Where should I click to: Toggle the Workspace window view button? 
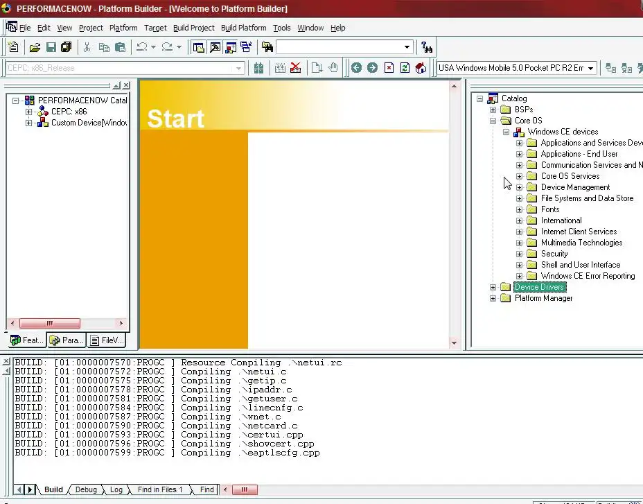click(198, 47)
